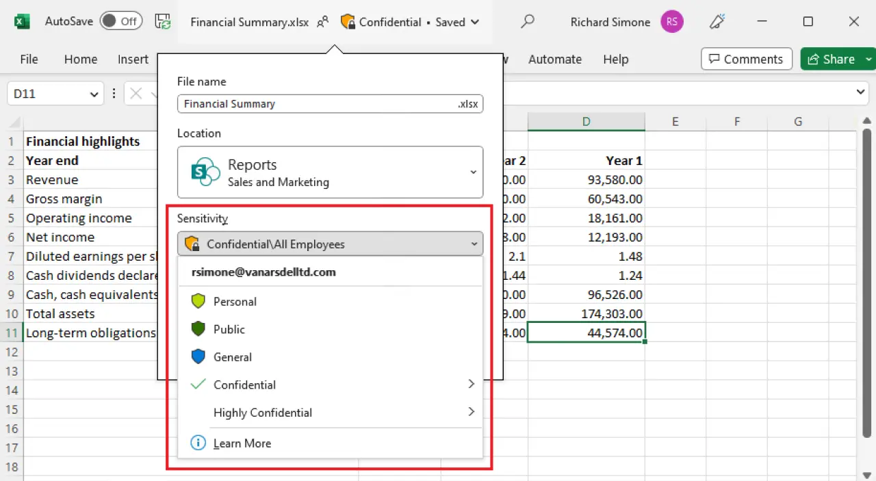Open the Share button dropdown arrow
876x481 pixels.
[x=869, y=60]
